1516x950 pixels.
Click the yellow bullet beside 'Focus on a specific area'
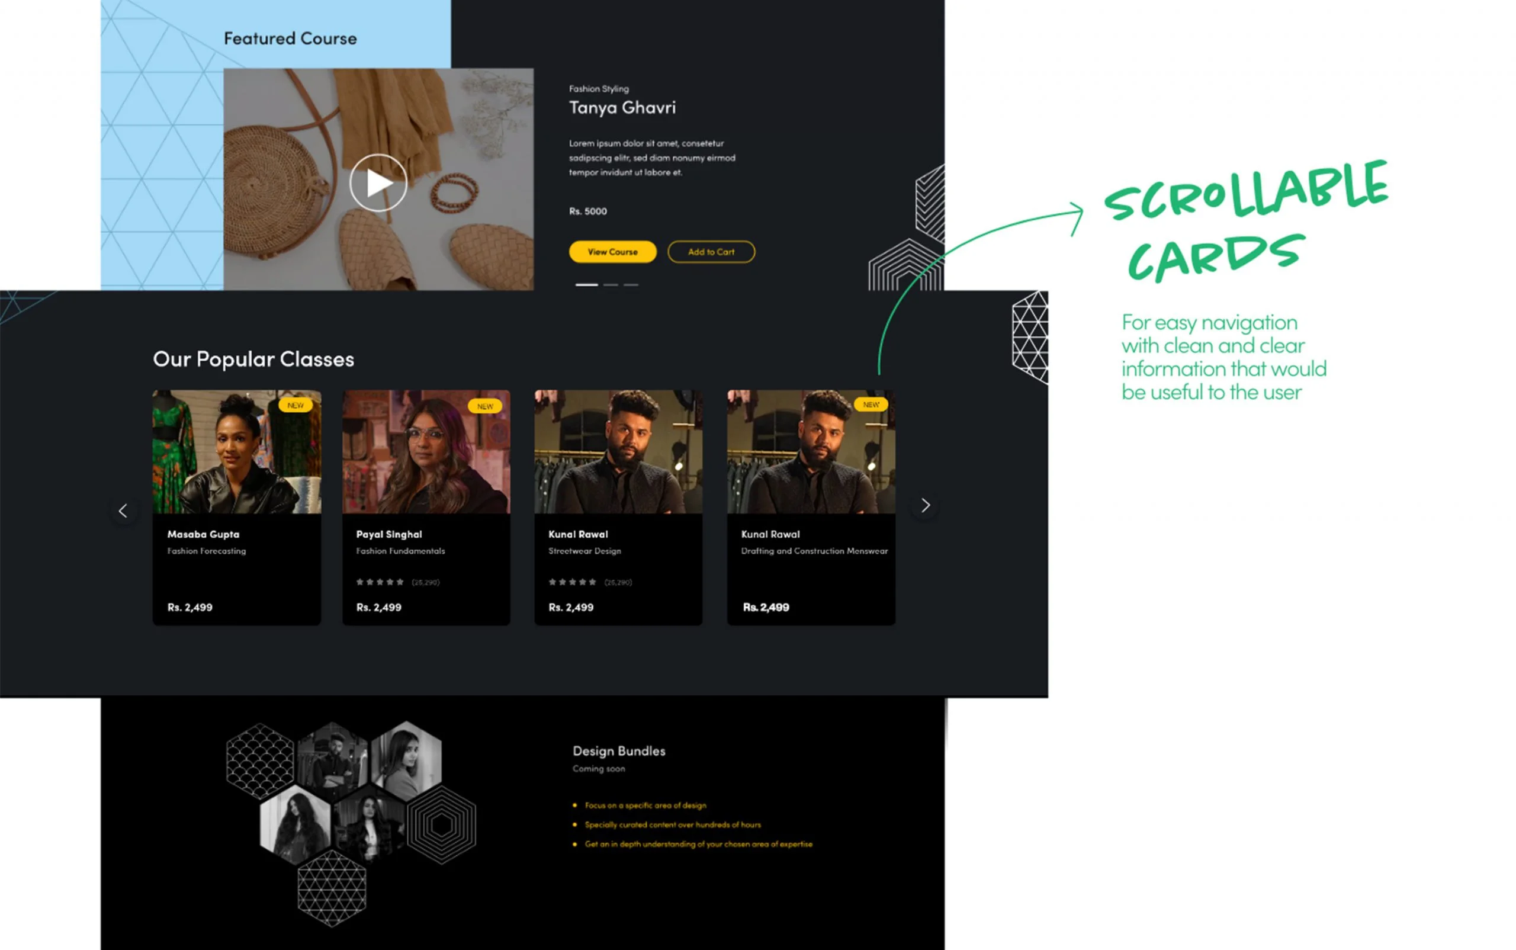click(x=574, y=805)
